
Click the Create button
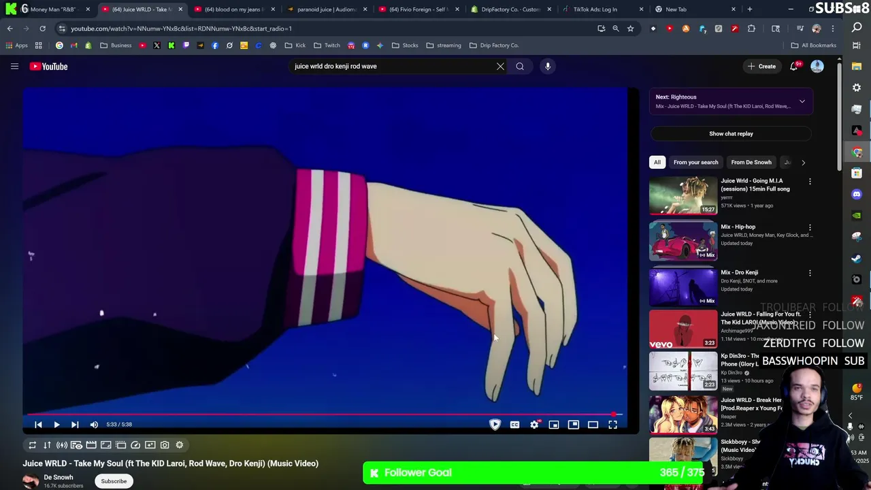pos(761,66)
